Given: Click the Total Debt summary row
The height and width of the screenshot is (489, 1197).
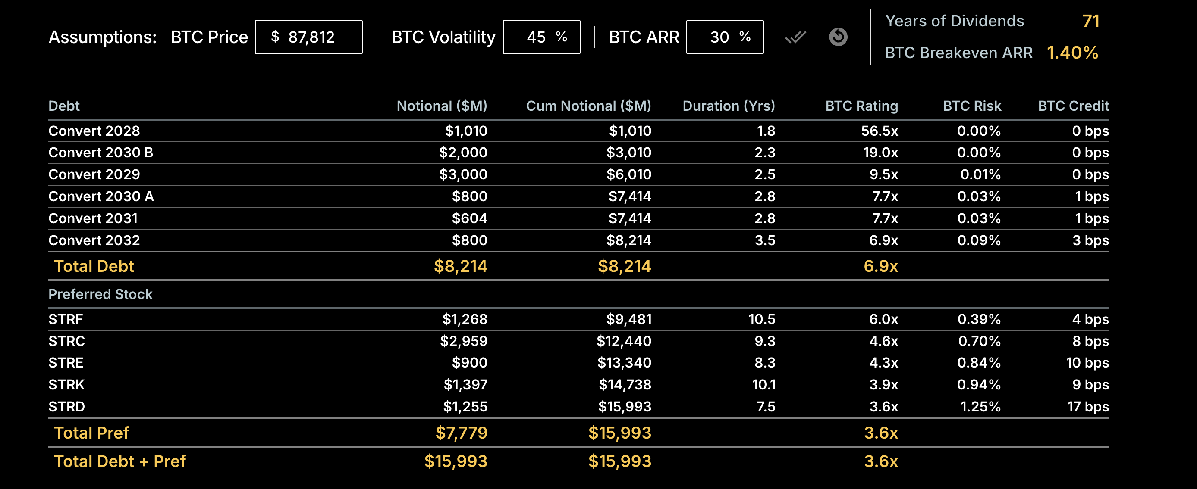Looking at the screenshot, I should (94, 266).
